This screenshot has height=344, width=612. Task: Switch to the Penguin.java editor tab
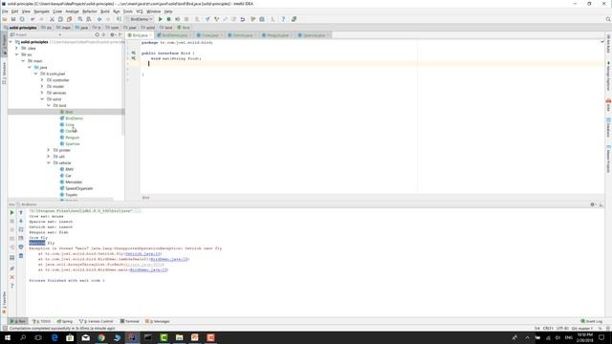click(x=277, y=35)
